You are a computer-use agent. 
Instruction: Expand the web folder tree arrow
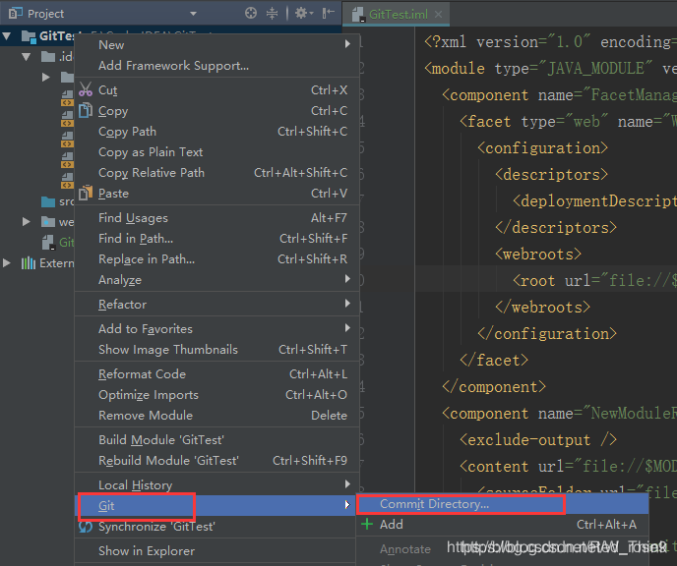point(26,222)
